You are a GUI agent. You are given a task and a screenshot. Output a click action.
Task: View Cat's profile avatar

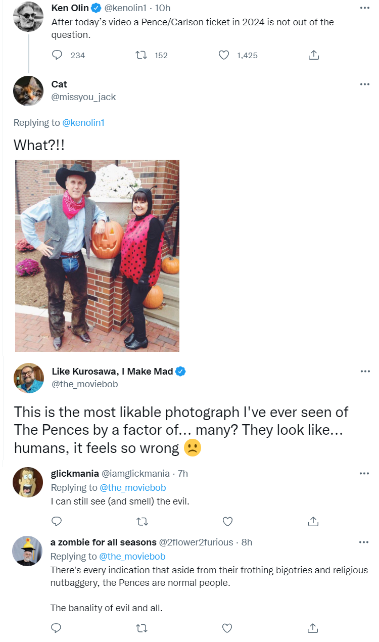pyautogui.click(x=28, y=91)
